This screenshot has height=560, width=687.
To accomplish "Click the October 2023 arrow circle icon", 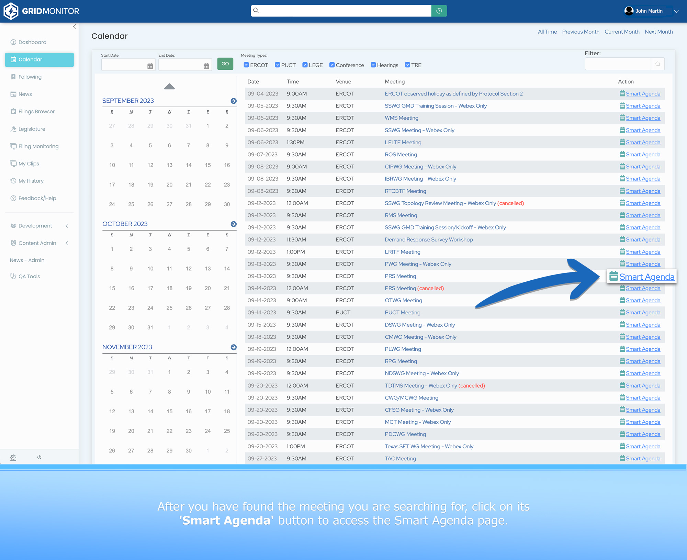I will [234, 224].
